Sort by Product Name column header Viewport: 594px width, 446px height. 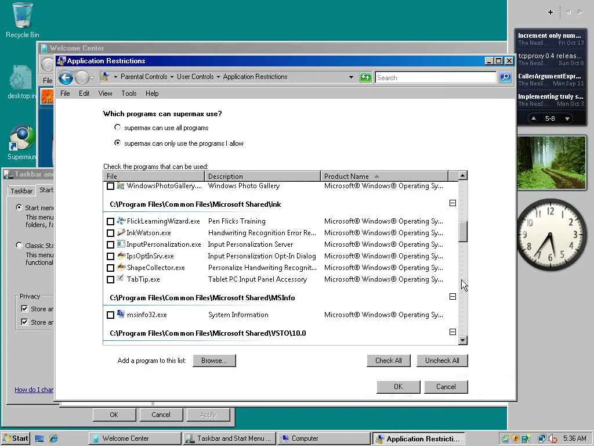(x=384, y=177)
